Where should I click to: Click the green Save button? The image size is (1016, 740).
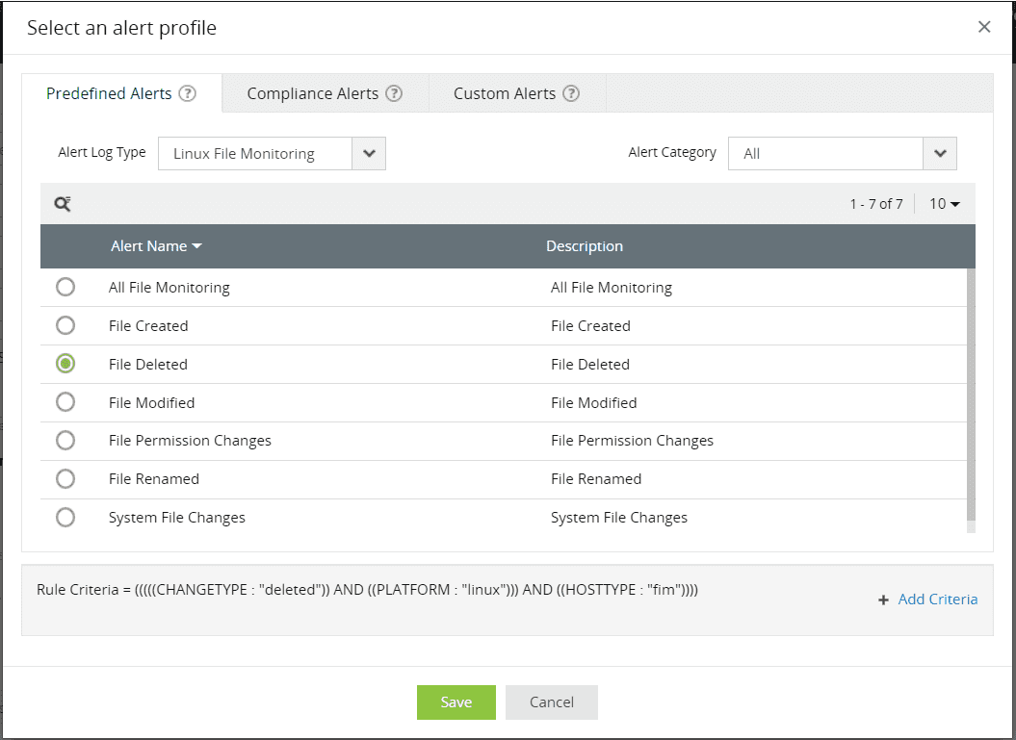(x=456, y=702)
